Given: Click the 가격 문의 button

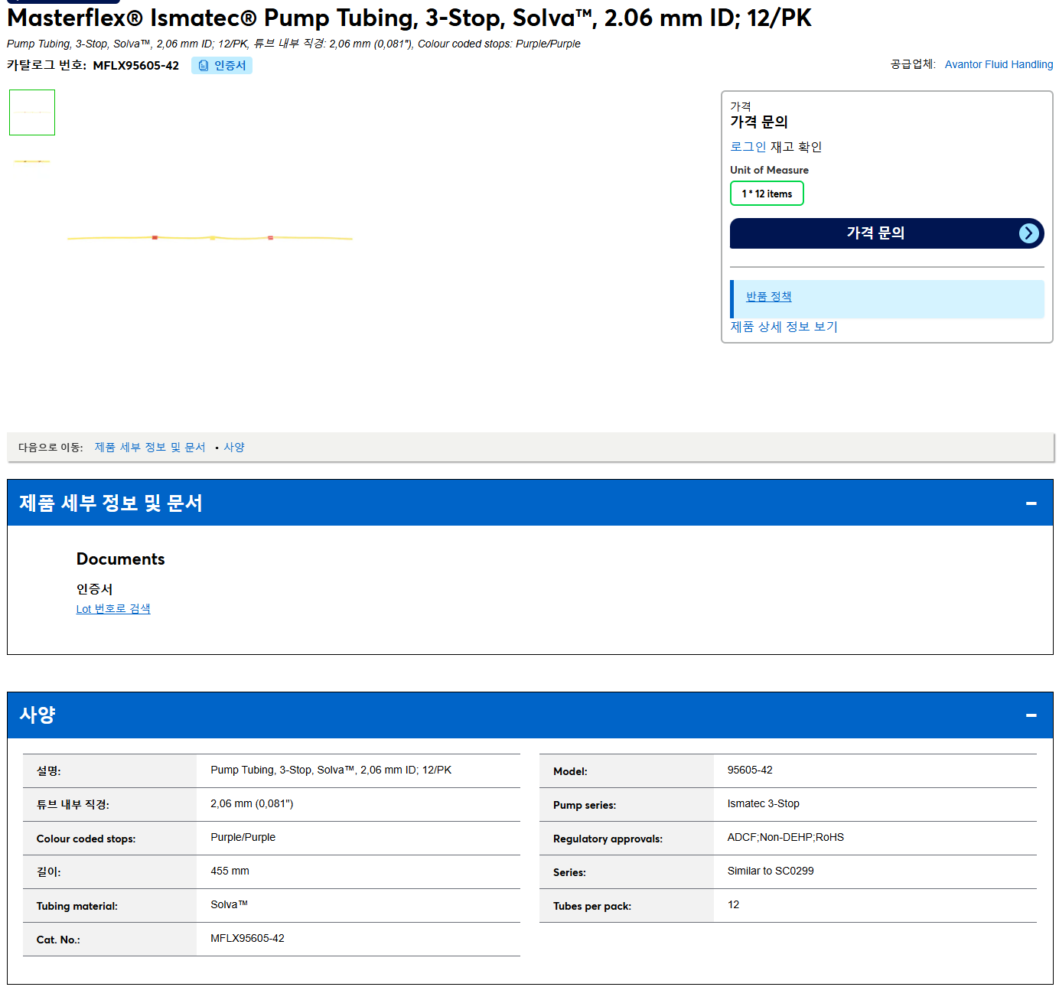Looking at the screenshot, I should 887,233.
